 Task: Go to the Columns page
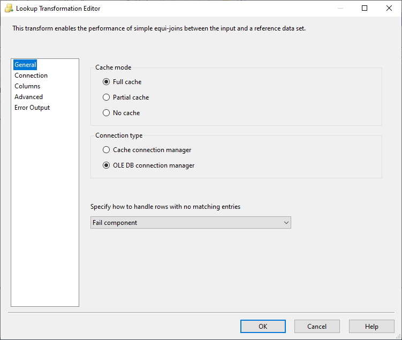(27, 86)
